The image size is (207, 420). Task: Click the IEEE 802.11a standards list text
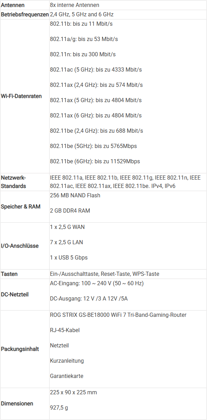[x=125, y=182]
